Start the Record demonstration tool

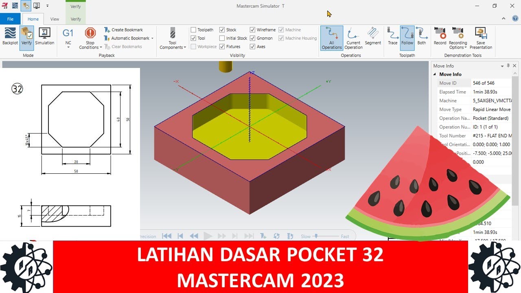point(440,37)
